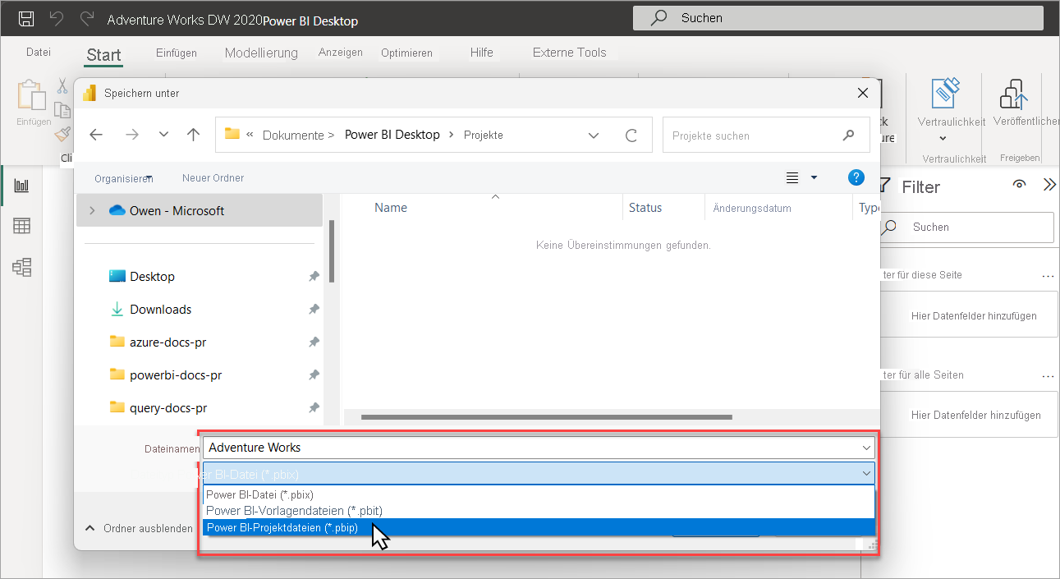Click the Undo arrow in title bar
Viewport: 1060px width, 579px height.
(x=56, y=17)
